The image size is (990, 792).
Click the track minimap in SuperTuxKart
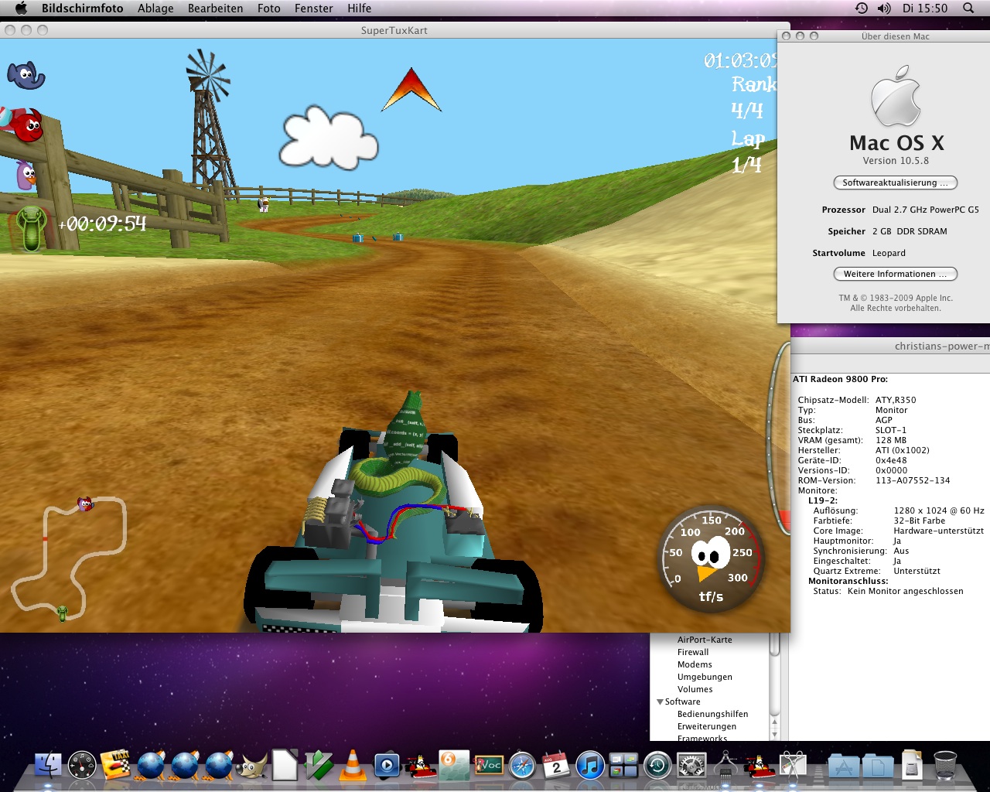(x=68, y=557)
